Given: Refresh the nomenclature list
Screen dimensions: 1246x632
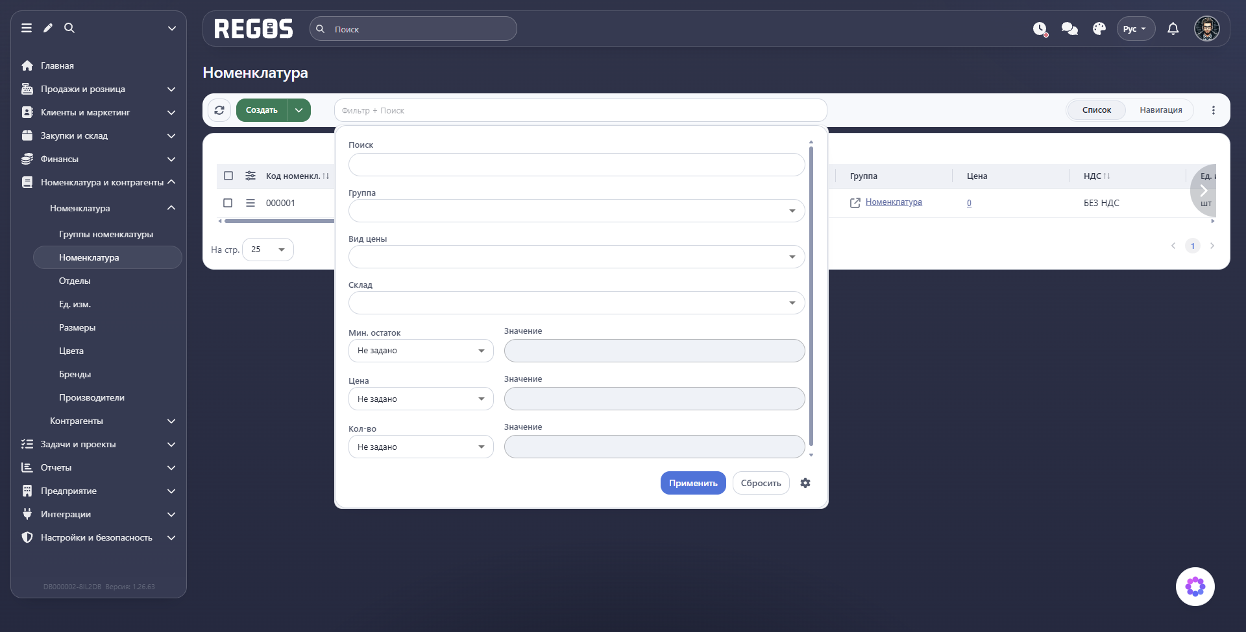Looking at the screenshot, I should [x=219, y=110].
